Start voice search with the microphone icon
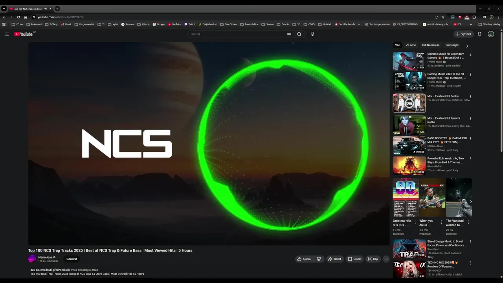Viewport: 503px width, 283px height. [x=312, y=34]
